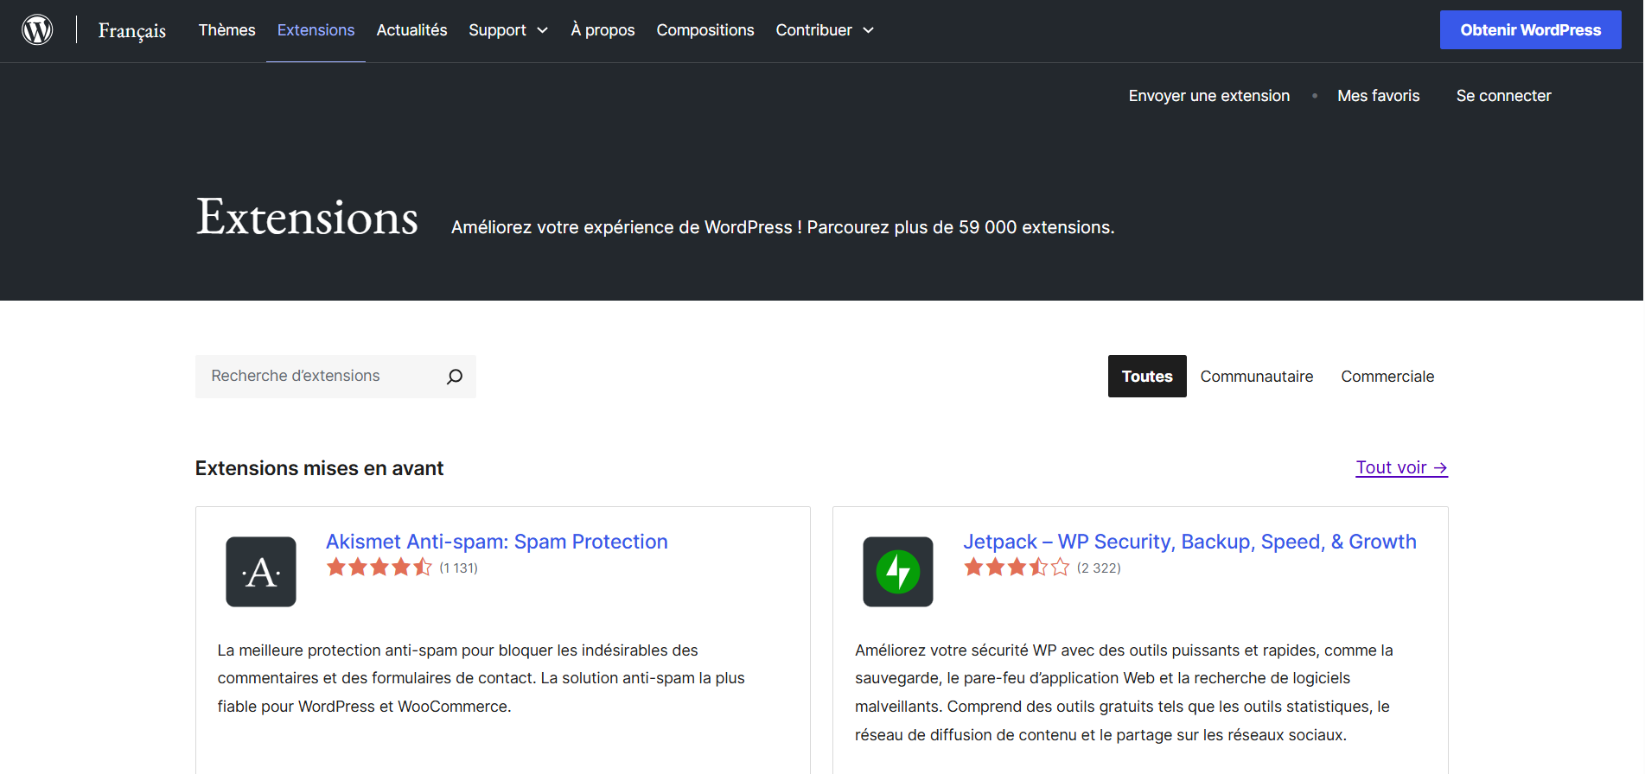Go to Mes favoris

click(x=1378, y=96)
